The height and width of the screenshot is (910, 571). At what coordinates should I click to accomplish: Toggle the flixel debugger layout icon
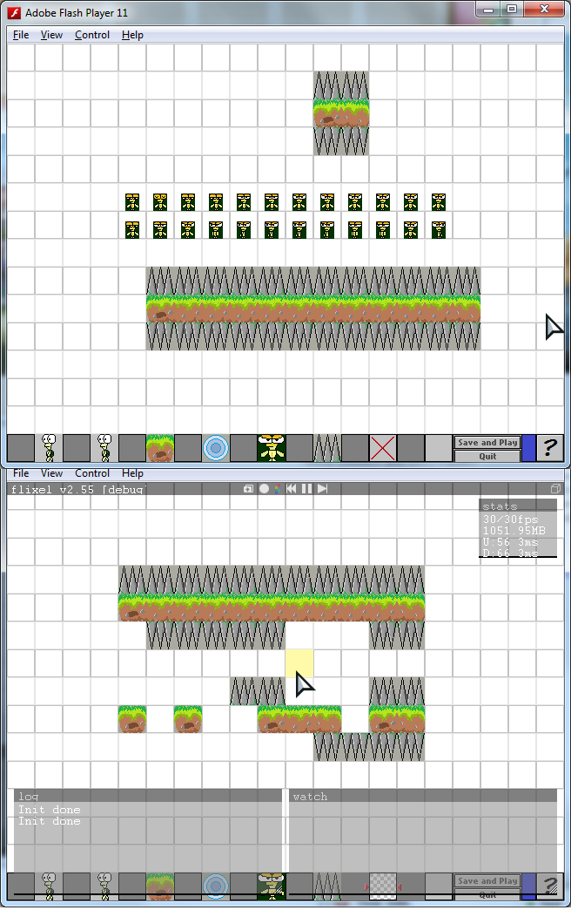click(248, 489)
